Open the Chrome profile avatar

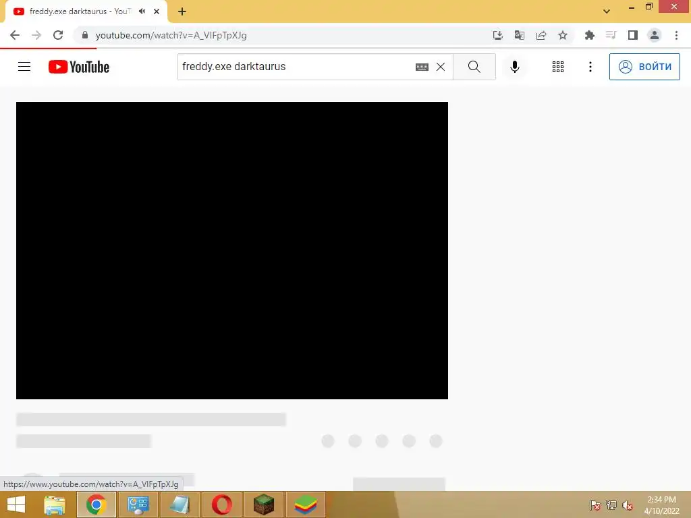pyautogui.click(x=655, y=35)
